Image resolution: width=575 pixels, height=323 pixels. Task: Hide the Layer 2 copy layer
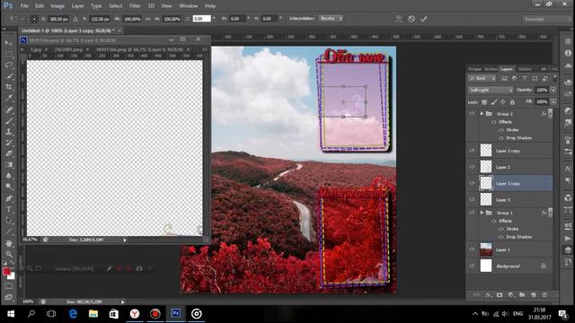tap(472, 151)
